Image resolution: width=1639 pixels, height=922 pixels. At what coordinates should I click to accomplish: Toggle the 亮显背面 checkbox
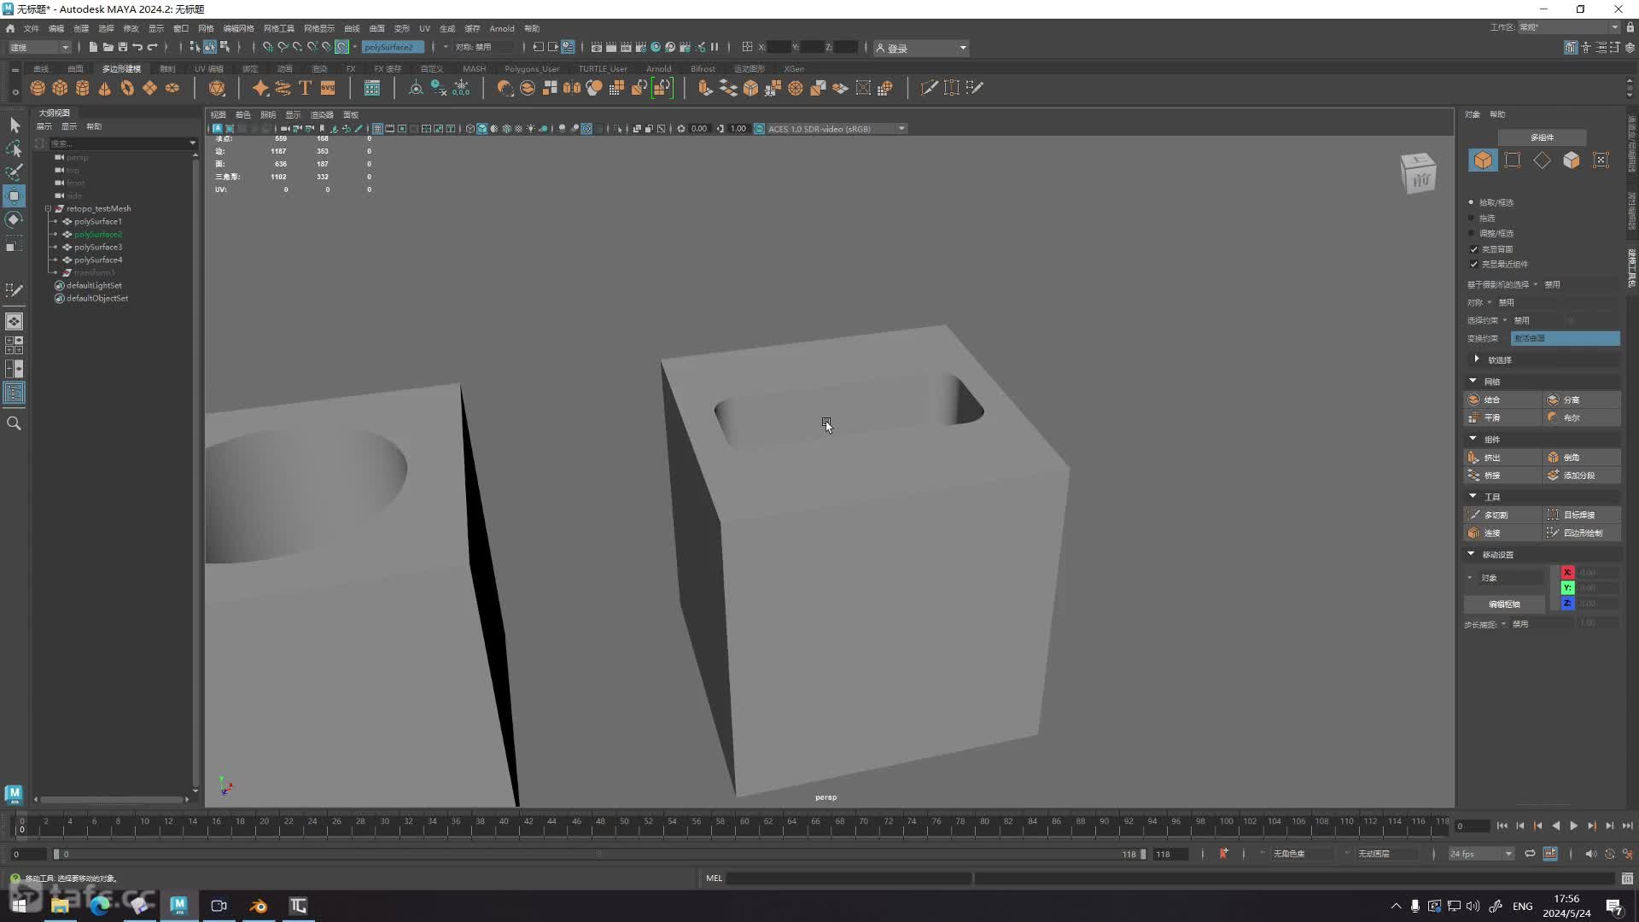(x=1473, y=249)
